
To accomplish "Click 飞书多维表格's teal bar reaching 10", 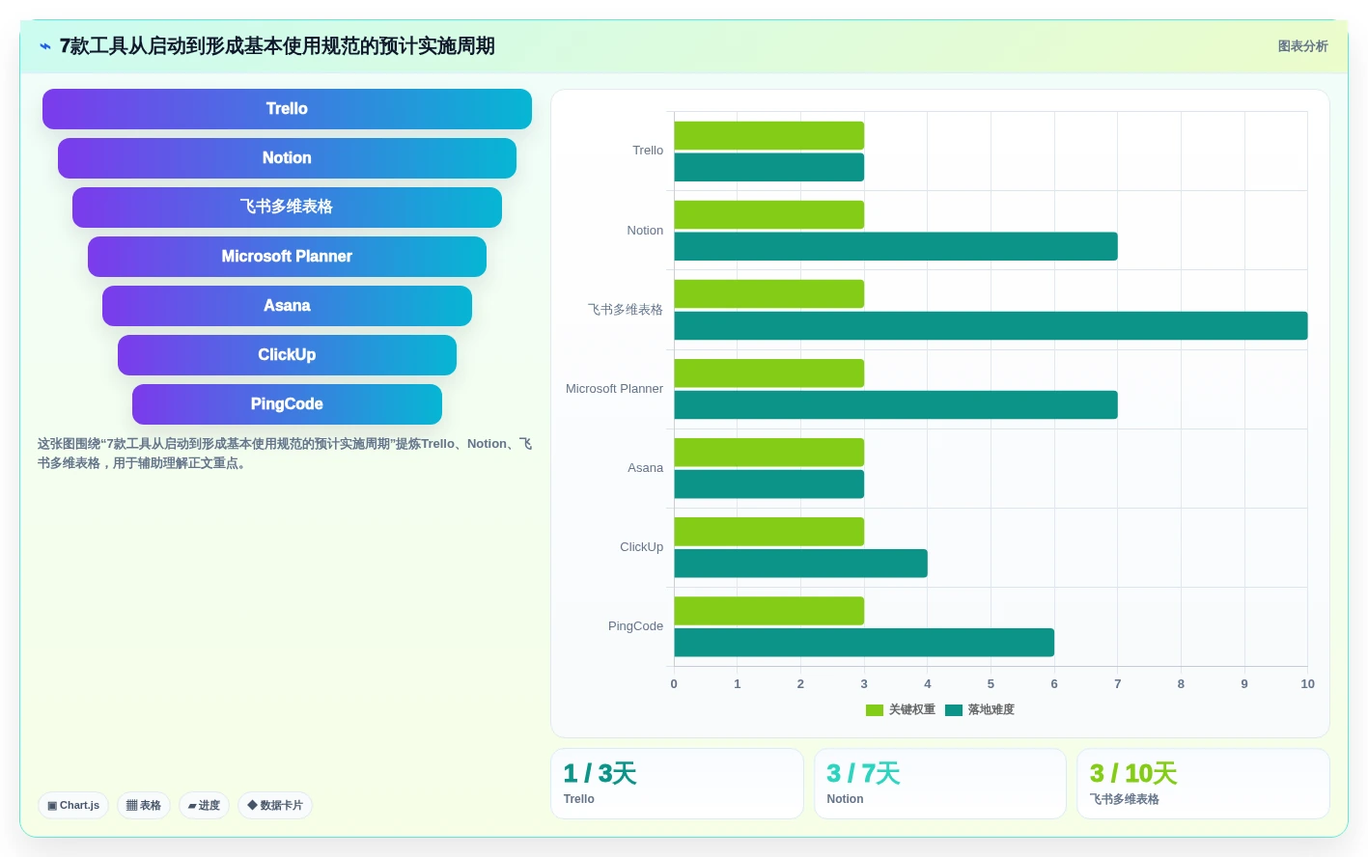I will pyautogui.click(x=991, y=325).
